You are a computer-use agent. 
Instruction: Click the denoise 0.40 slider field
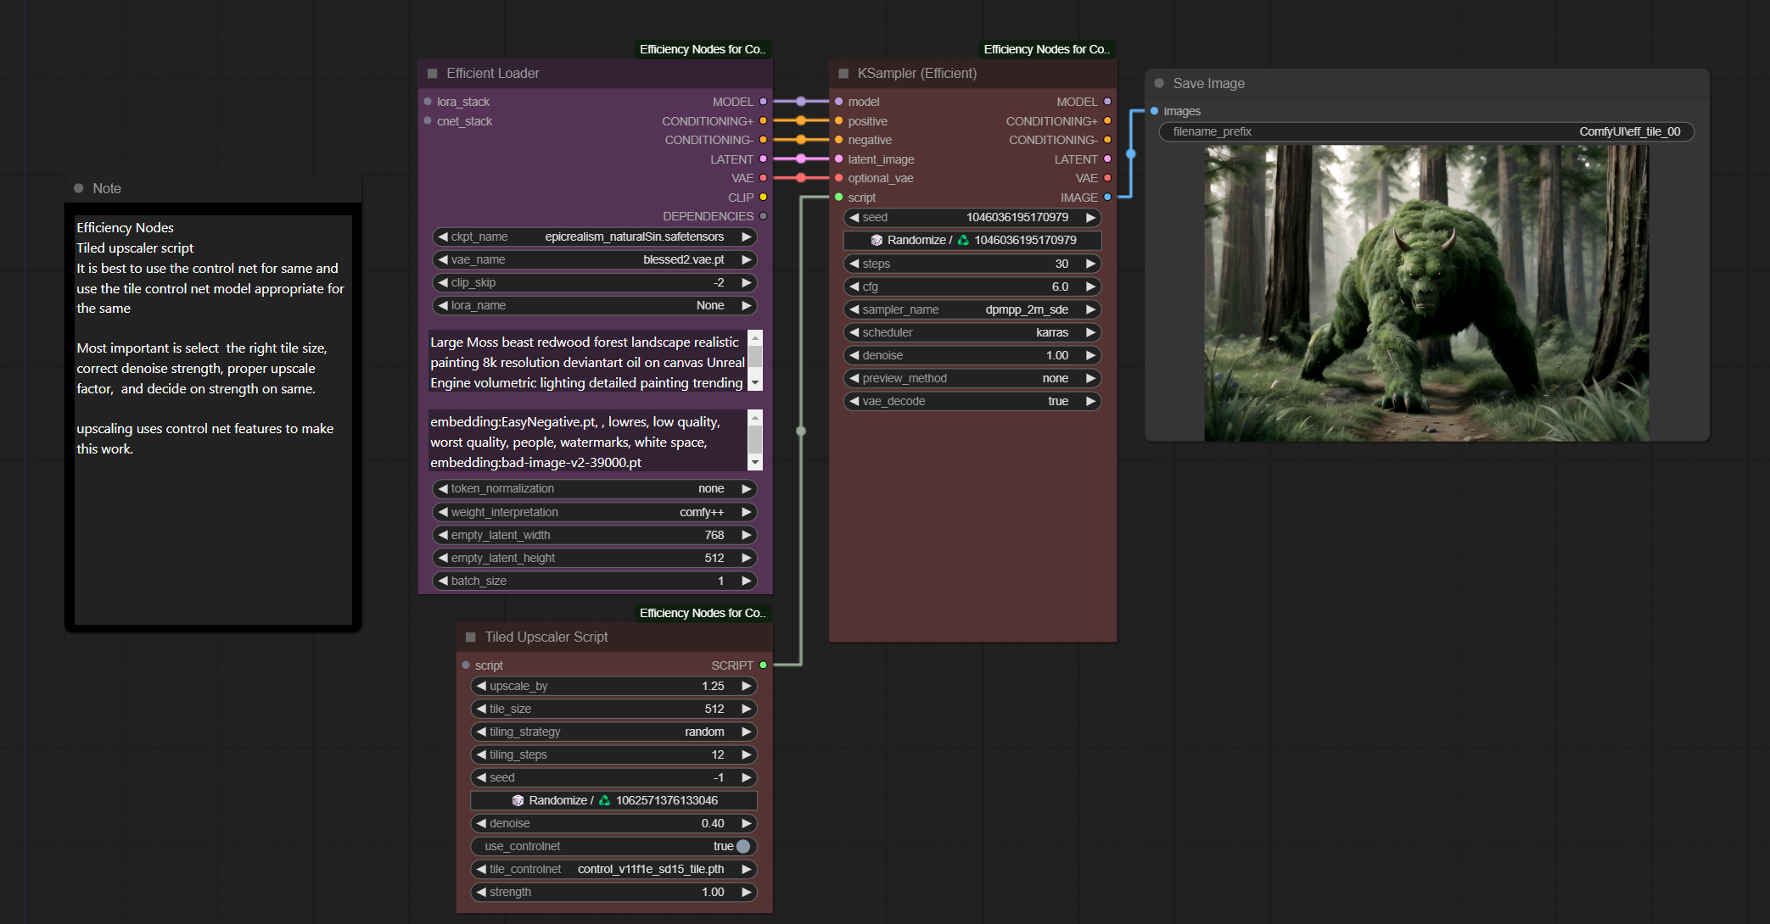[x=613, y=823]
